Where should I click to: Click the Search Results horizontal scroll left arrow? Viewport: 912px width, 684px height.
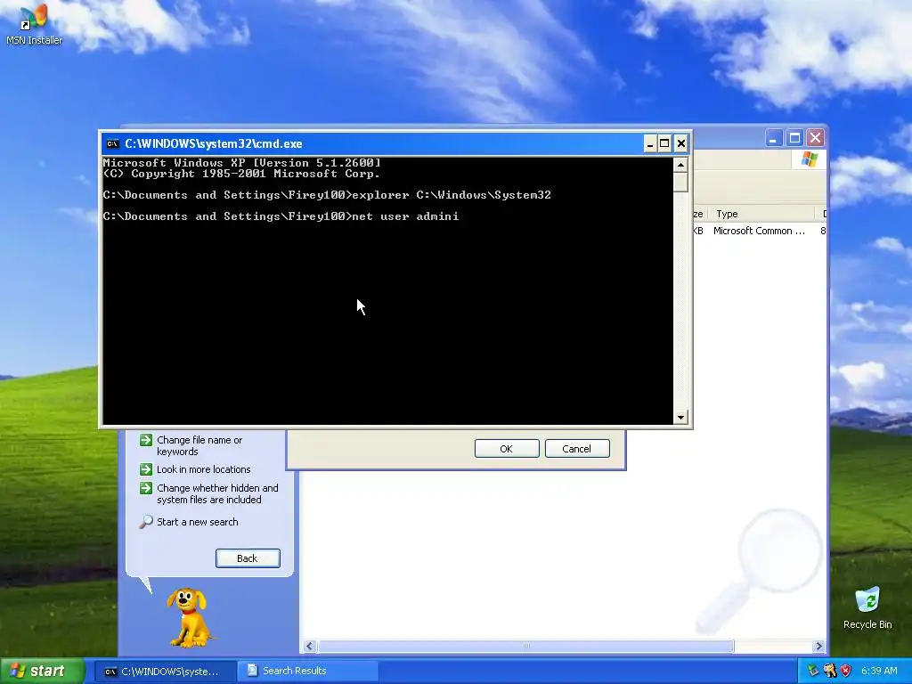(309, 647)
